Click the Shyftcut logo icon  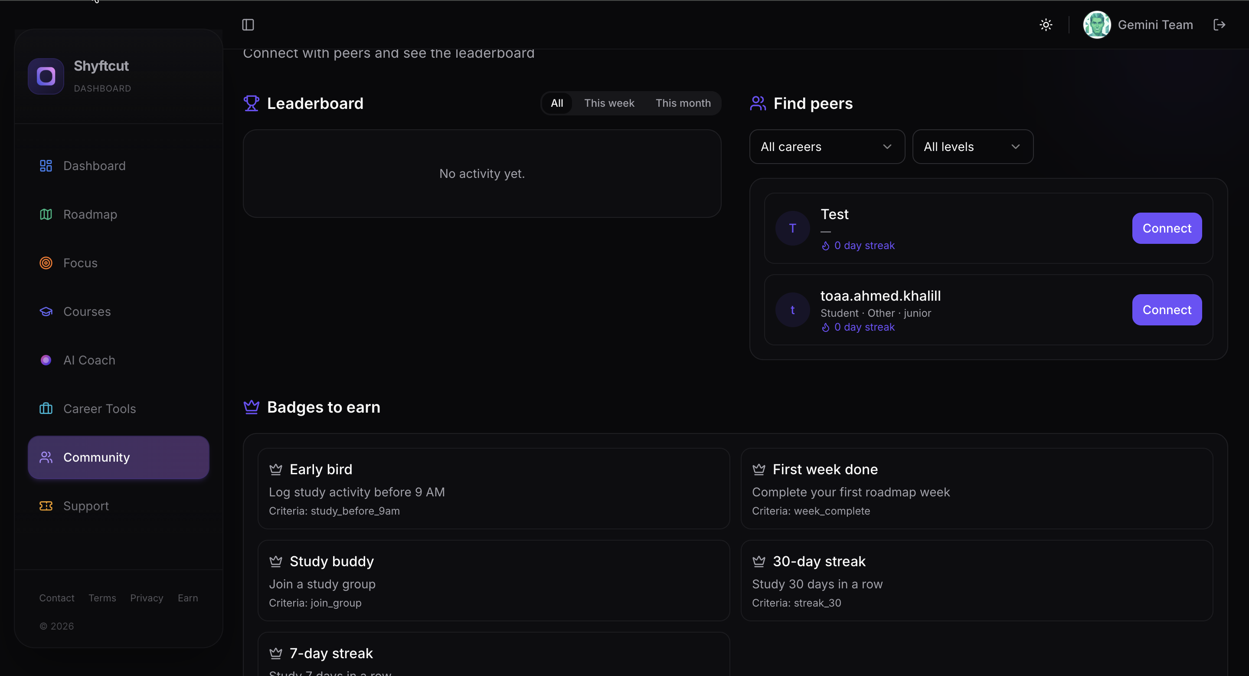(46, 76)
